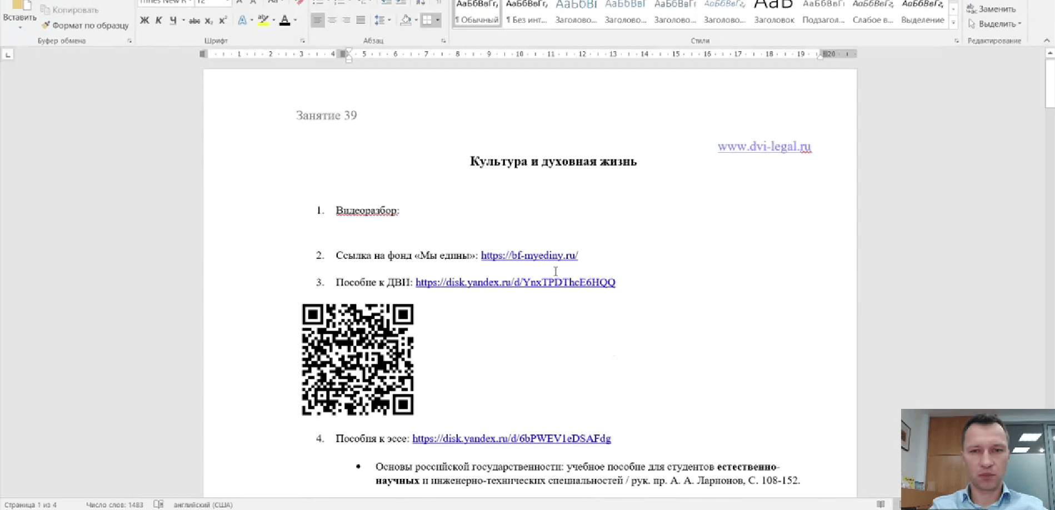Open Text Effects with the blue A icon
This screenshot has width=1055, height=510.
pyautogui.click(x=243, y=20)
